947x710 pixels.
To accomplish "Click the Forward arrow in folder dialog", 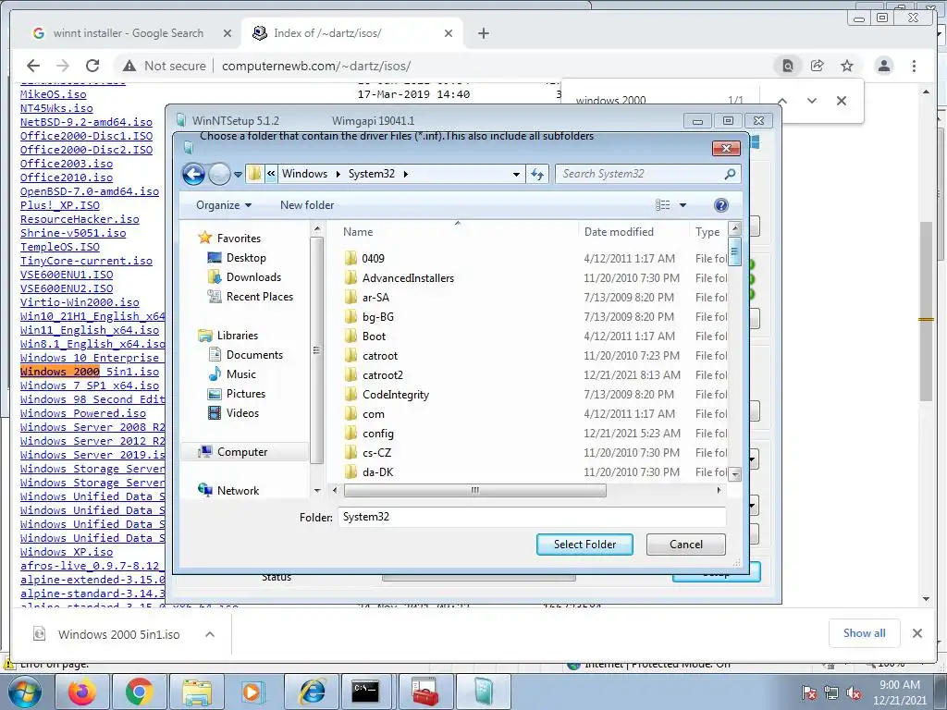I will click(219, 175).
